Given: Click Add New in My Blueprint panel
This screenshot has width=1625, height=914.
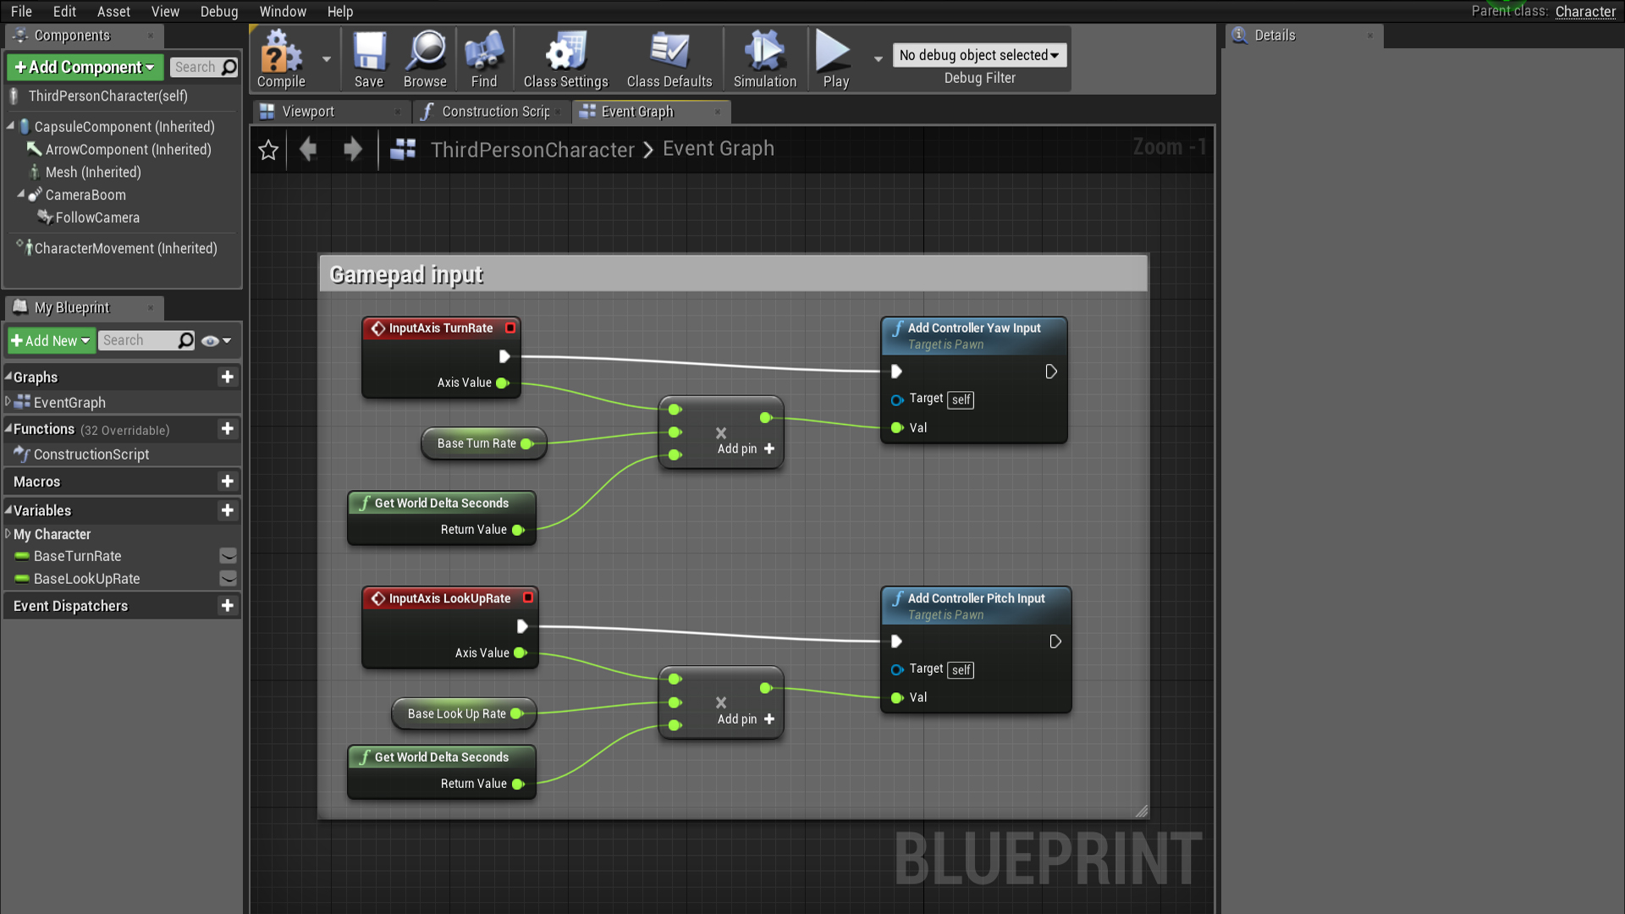Looking at the screenshot, I should (51, 340).
